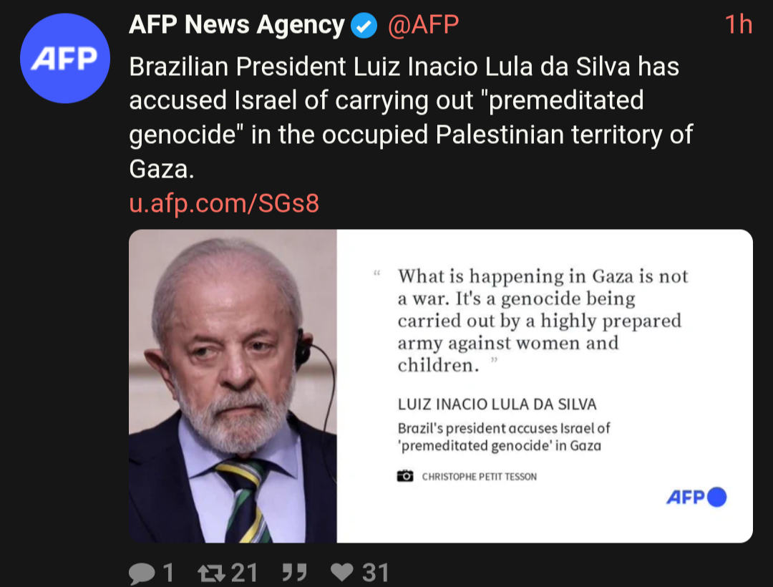Click the LUIZ INACIO LULA DA SILVA caption
The height and width of the screenshot is (587, 773).
click(497, 404)
